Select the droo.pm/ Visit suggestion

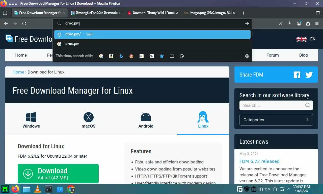[152, 34]
